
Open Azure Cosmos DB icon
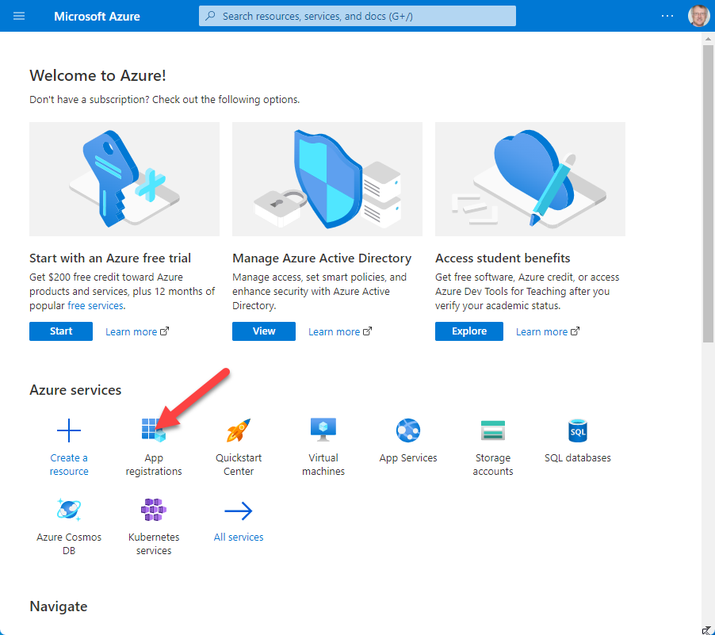69,510
